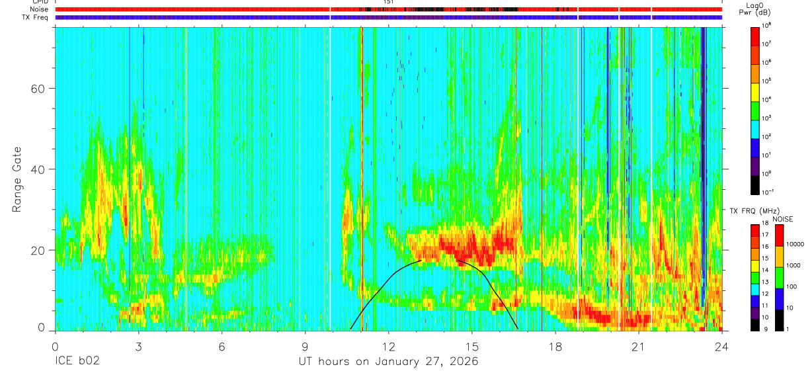This screenshot has width=812, height=375.
Task: Click the red vertical stripe just before UT hour 11
Action: pyautogui.click(x=362, y=179)
